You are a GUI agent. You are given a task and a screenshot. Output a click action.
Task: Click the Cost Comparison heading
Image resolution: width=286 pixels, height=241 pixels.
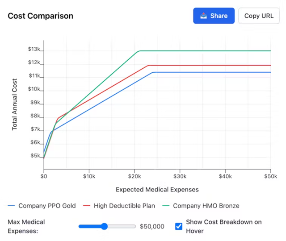[41, 16]
